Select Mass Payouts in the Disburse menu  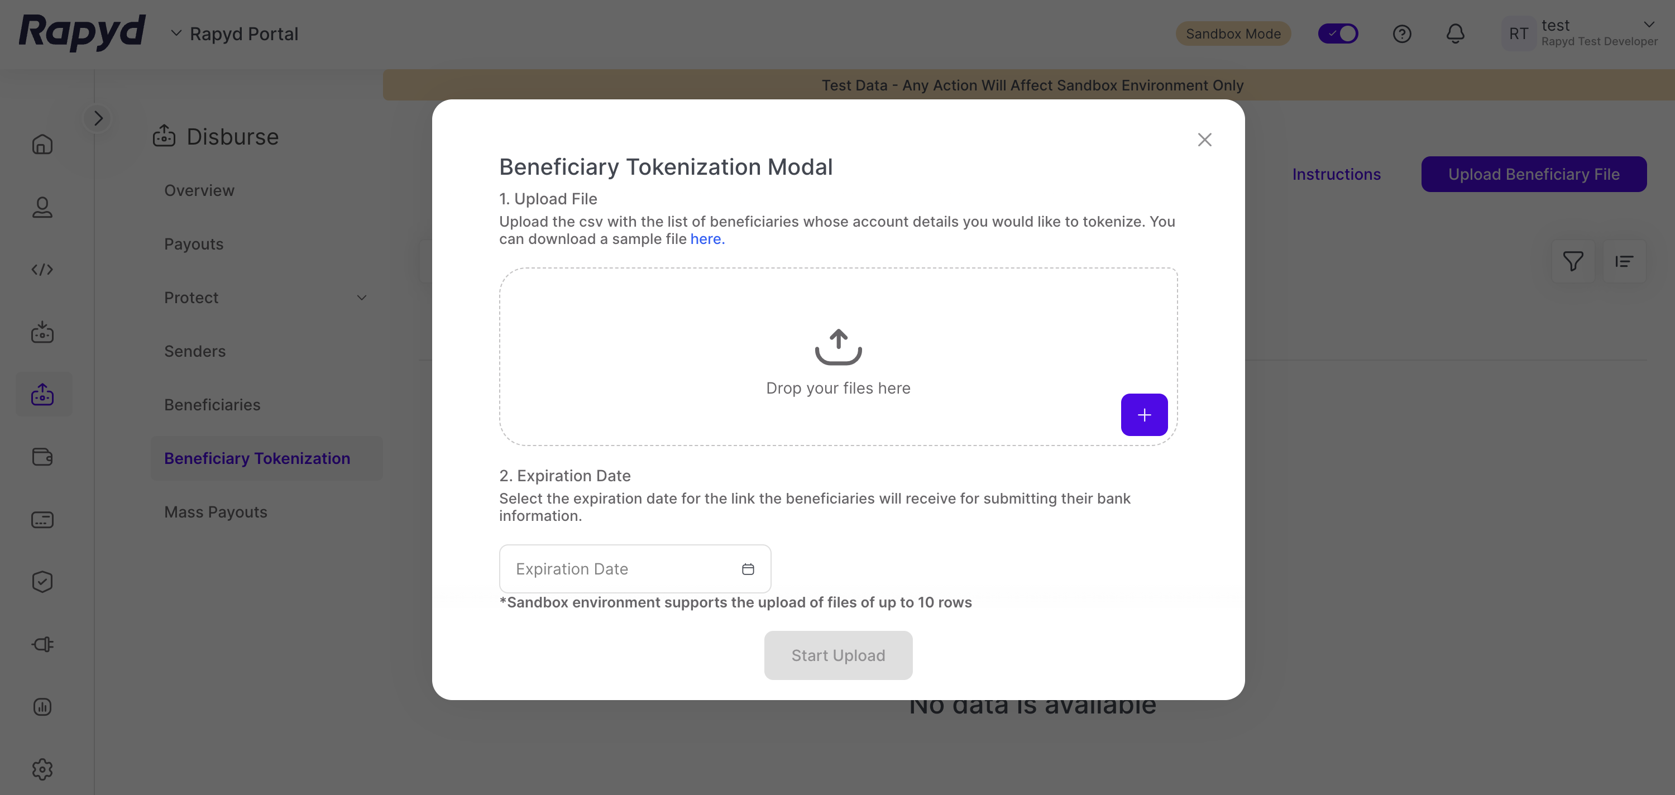[x=215, y=513]
